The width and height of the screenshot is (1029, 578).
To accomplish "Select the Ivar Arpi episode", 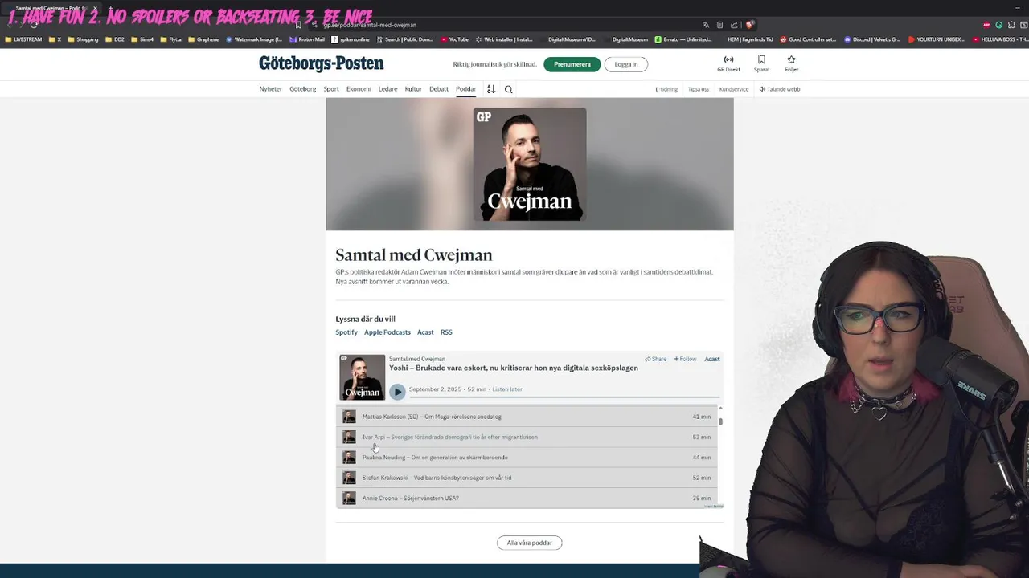I will [x=527, y=437].
